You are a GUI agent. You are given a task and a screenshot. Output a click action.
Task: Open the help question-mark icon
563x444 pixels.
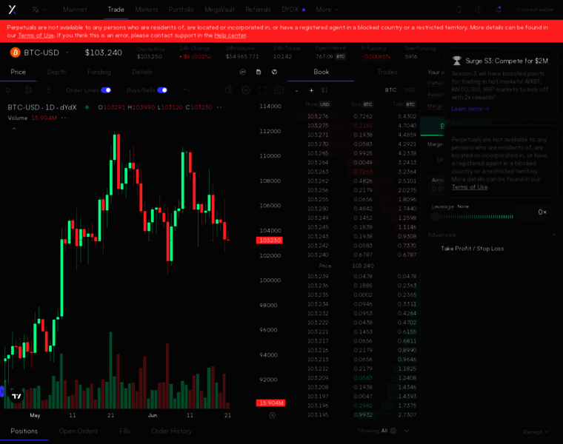click(479, 10)
